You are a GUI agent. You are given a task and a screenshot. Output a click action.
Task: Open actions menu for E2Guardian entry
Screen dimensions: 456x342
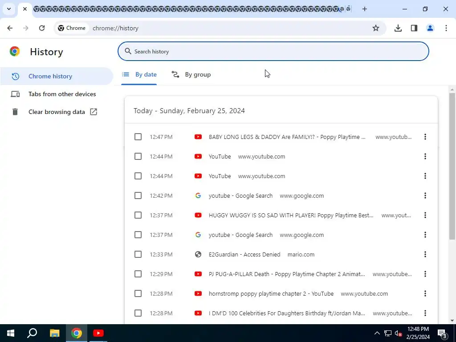pyautogui.click(x=425, y=254)
